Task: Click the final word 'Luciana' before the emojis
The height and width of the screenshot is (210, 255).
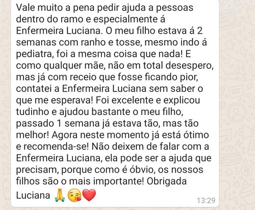Action: [33, 195]
